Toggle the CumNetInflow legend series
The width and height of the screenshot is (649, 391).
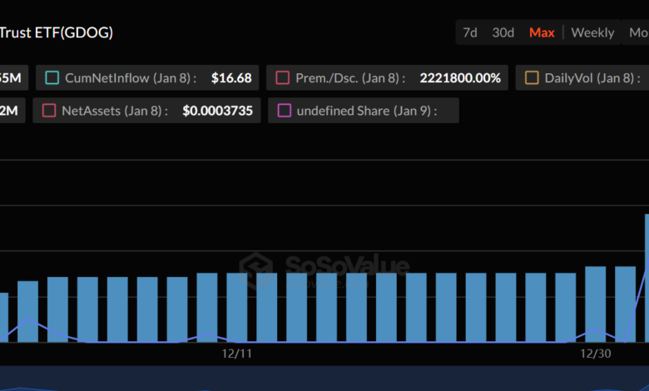pyautogui.click(x=52, y=78)
